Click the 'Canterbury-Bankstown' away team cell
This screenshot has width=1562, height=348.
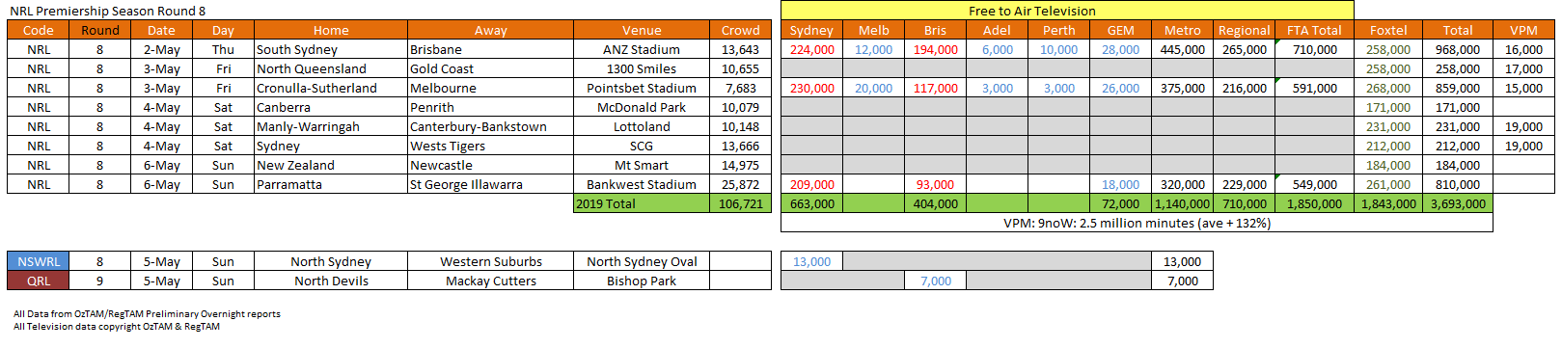point(491,126)
